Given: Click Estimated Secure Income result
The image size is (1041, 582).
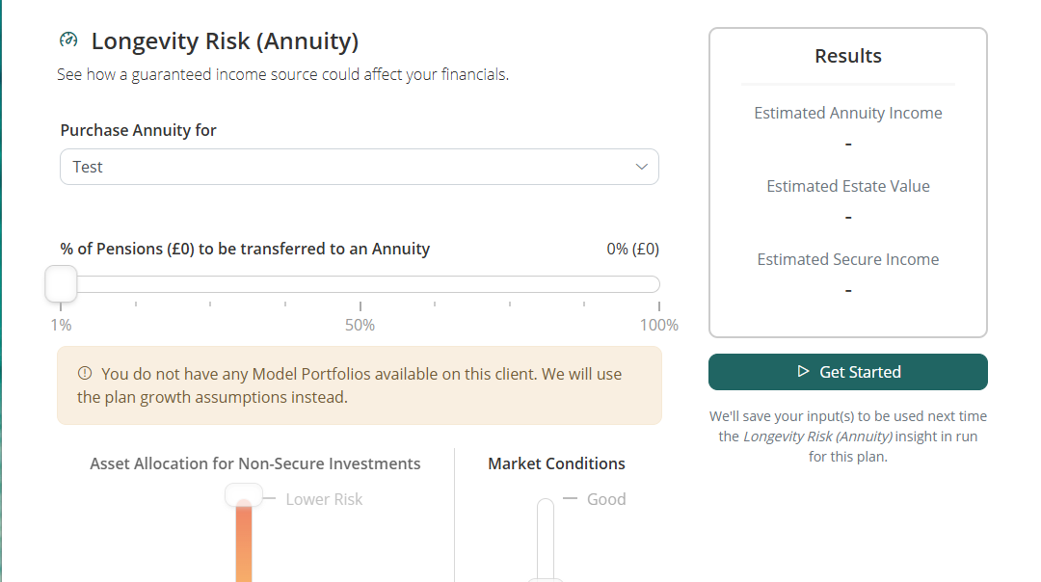Looking at the screenshot, I should click(848, 260).
